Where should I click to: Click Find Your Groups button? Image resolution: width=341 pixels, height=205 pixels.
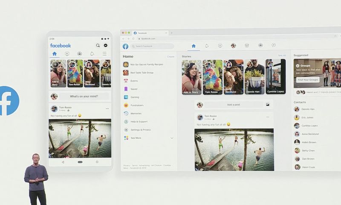click(x=308, y=80)
